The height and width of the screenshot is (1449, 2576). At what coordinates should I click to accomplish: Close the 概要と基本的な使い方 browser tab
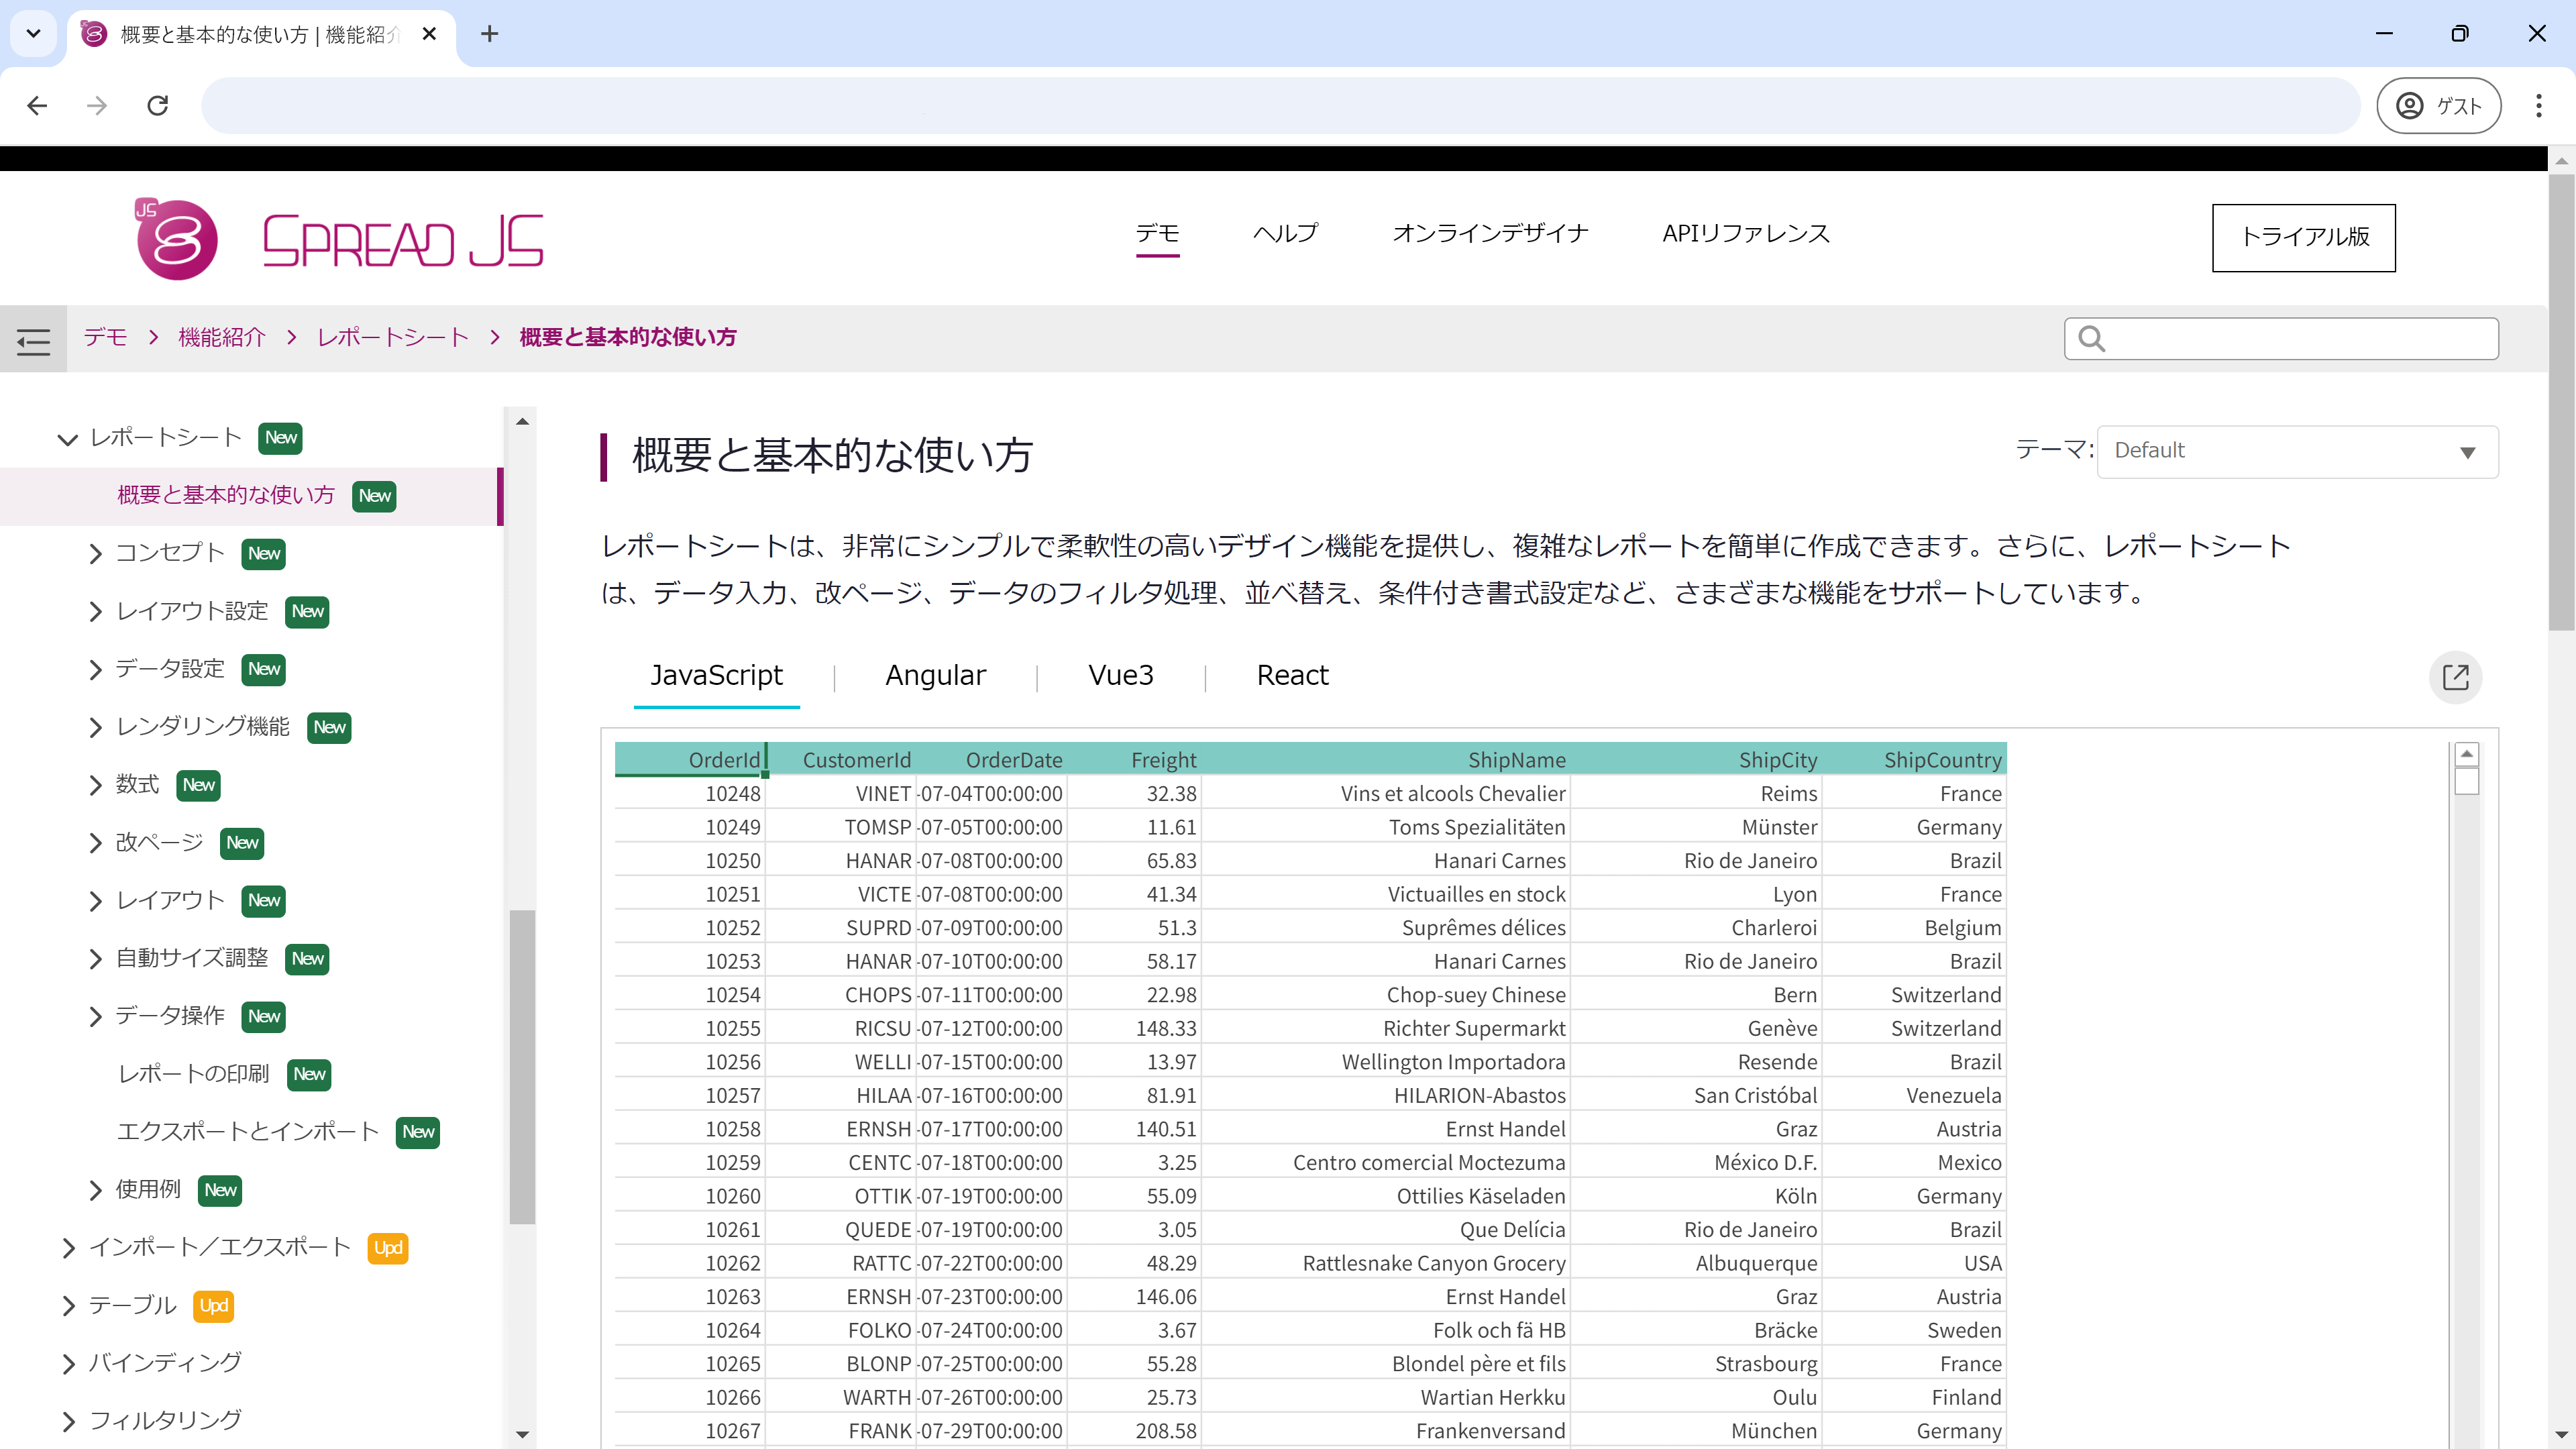tap(429, 34)
